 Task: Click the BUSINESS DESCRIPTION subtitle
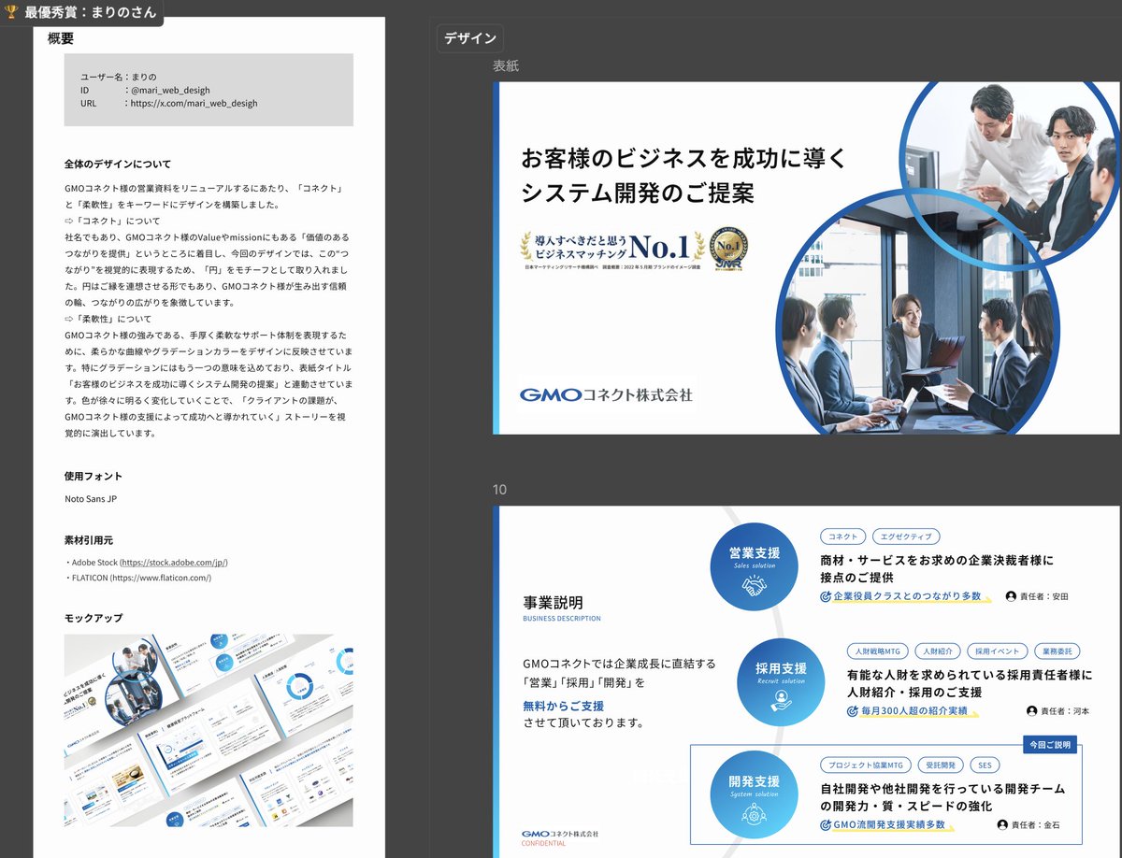pos(562,619)
